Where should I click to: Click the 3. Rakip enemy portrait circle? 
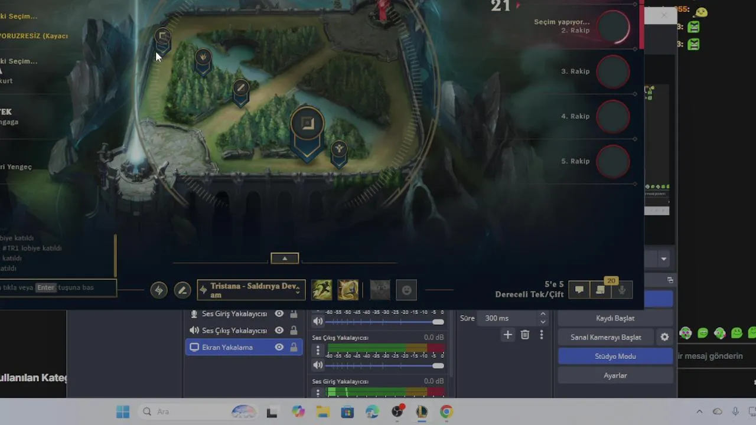pyautogui.click(x=613, y=71)
